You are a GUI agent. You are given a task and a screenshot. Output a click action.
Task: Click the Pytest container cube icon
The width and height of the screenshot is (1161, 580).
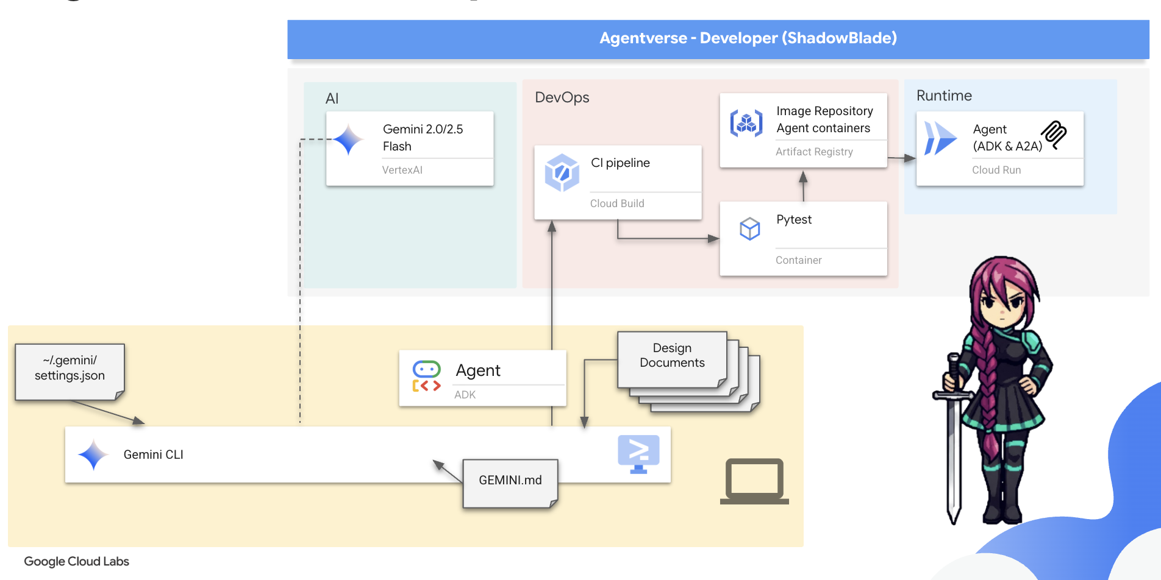click(x=749, y=229)
